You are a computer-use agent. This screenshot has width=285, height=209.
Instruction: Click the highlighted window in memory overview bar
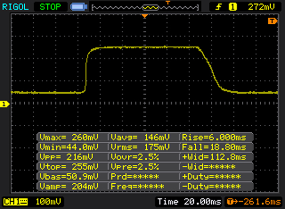click(x=151, y=8)
